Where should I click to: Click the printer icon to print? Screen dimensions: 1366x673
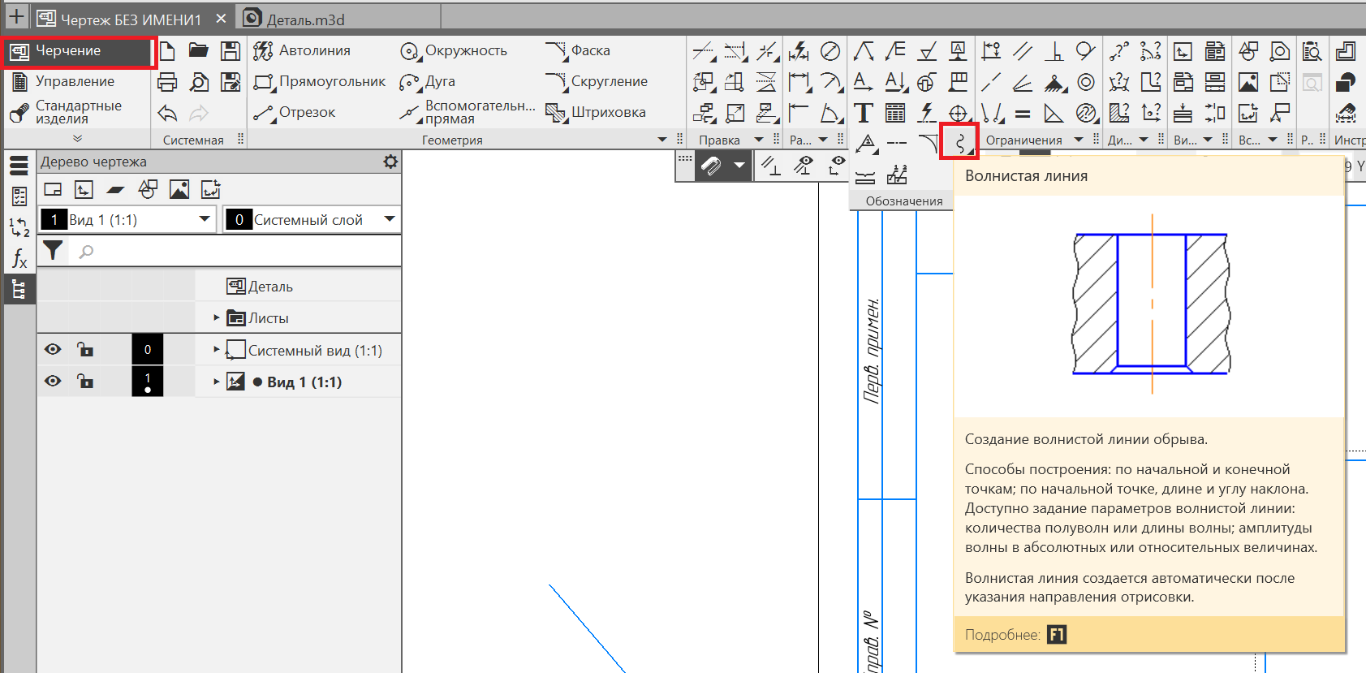coord(167,82)
